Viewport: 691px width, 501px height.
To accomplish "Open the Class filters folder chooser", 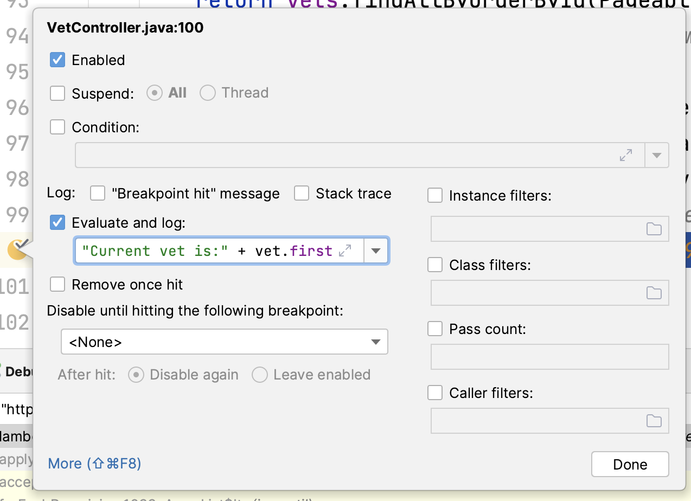I will (654, 293).
